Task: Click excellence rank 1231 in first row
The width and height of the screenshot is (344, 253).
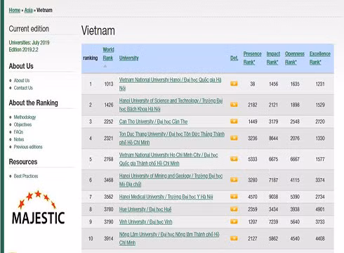Action: pos(320,84)
